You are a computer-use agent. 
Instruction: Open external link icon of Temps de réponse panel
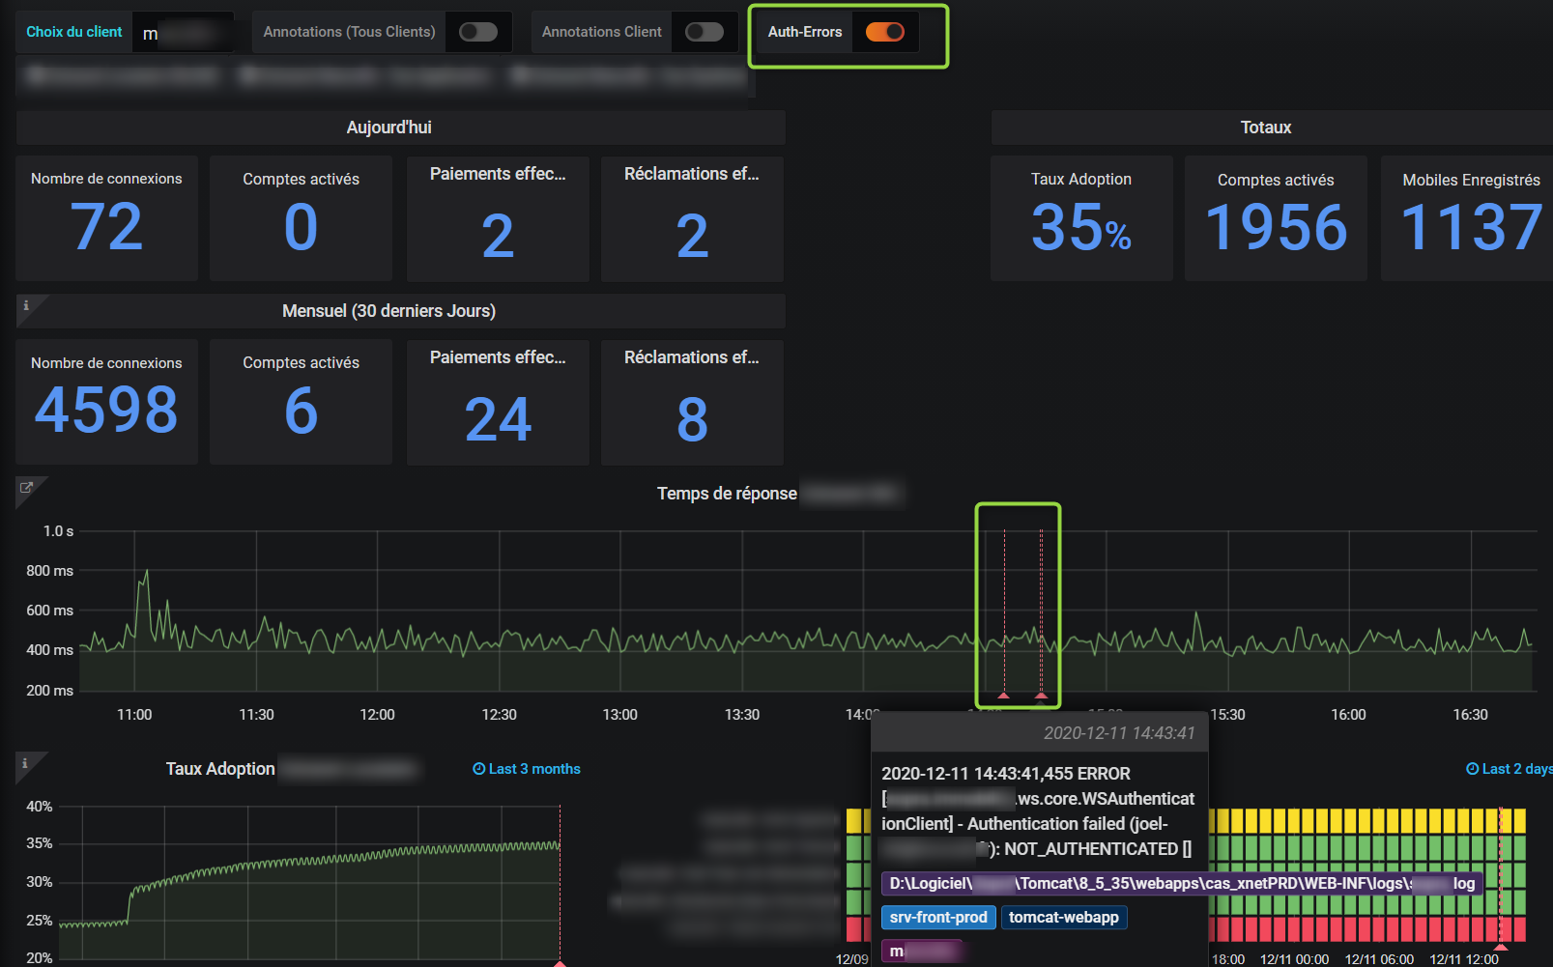point(27,488)
